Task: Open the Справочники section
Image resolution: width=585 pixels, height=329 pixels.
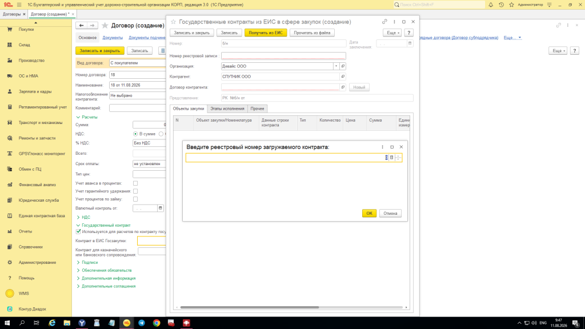Action: pyautogui.click(x=30, y=247)
